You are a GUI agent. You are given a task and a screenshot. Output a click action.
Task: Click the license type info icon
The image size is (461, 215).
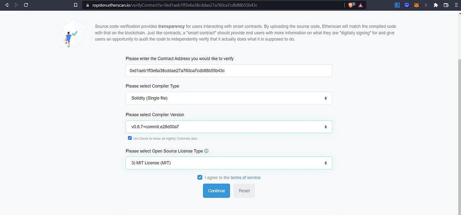pyautogui.click(x=206, y=151)
